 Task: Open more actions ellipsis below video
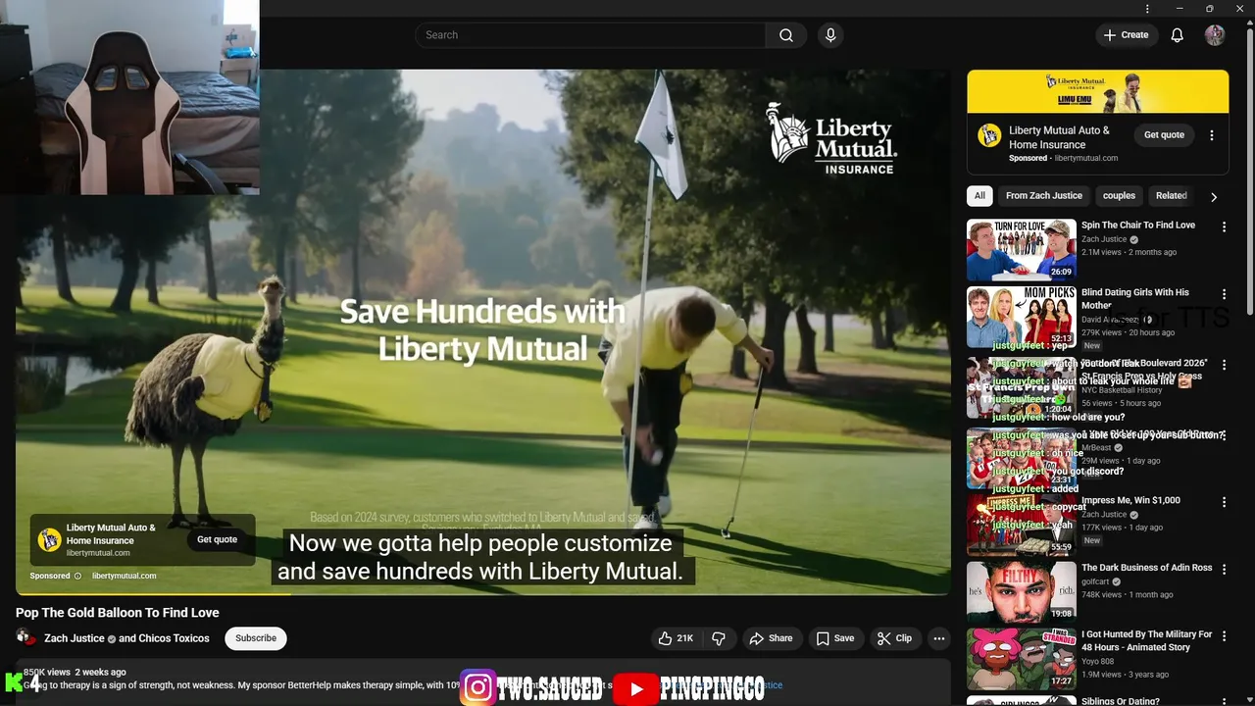pyautogui.click(x=939, y=638)
